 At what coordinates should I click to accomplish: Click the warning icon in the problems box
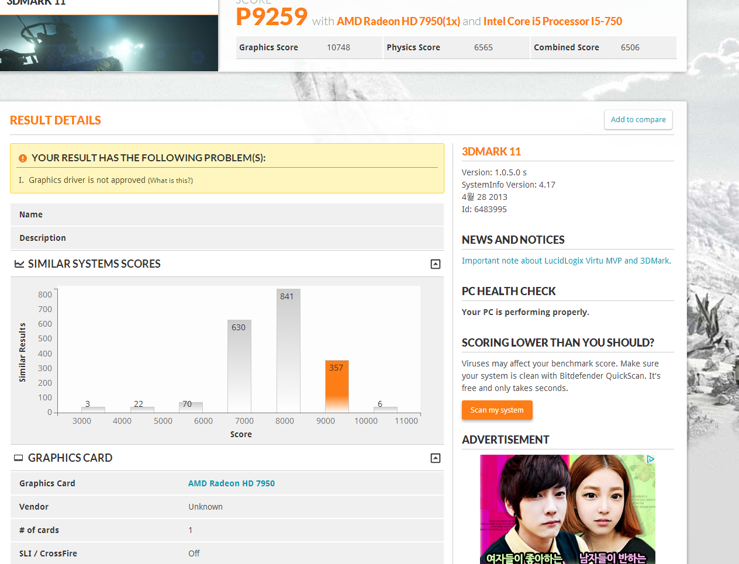click(x=23, y=158)
